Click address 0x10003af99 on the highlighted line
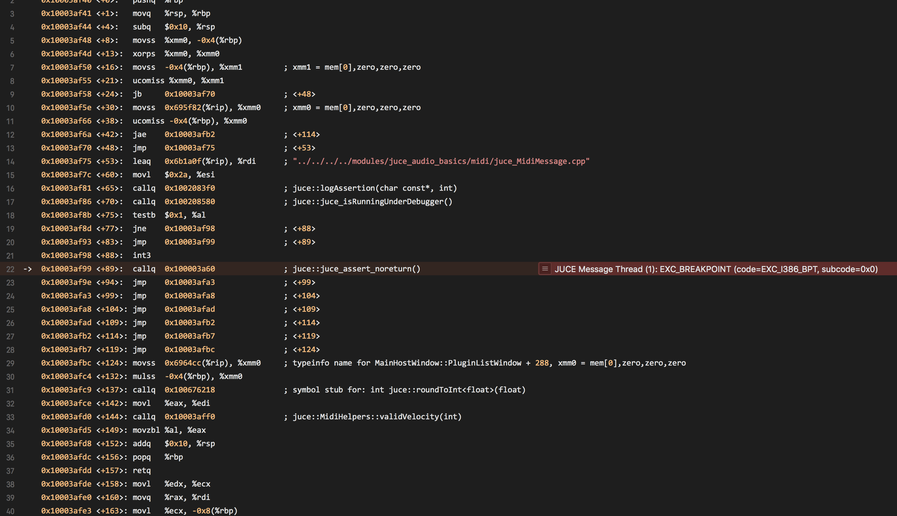This screenshot has width=897, height=516. (x=66, y=269)
